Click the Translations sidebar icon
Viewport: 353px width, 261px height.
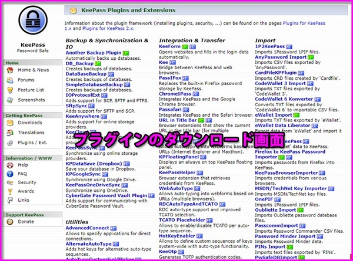click(10, 133)
